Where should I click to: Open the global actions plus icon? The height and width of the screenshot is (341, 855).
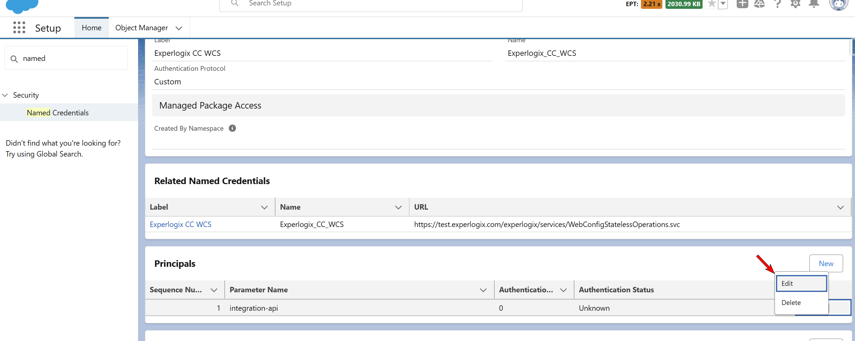pos(742,4)
